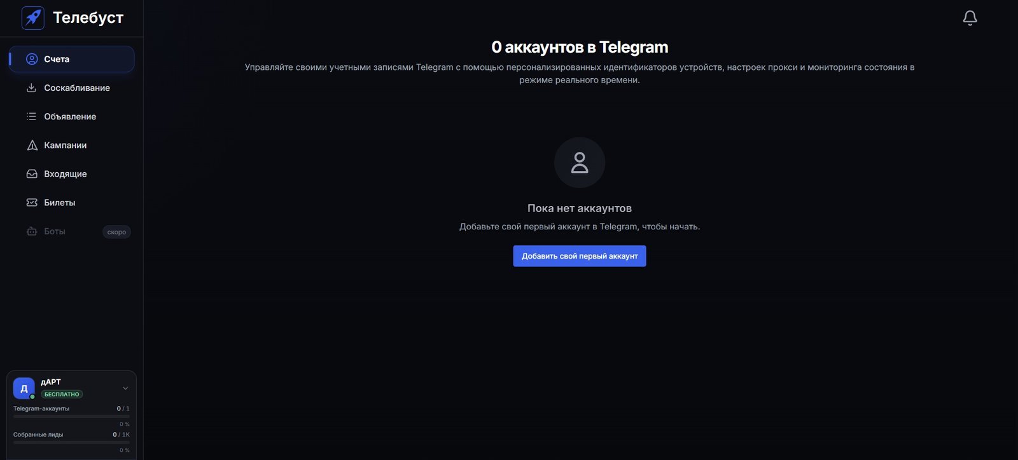Viewport: 1018px width, 460px height.
Task: Click the скоро badge next to Боты
Action: click(x=116, y=232)
